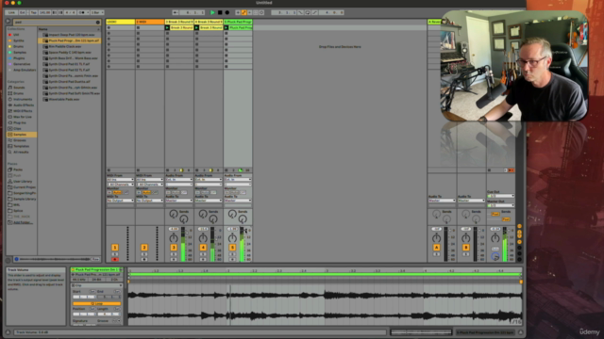Screen dimensions: 604x339
Task: Disarm track 1 with the red arm button
Action: 115,260
